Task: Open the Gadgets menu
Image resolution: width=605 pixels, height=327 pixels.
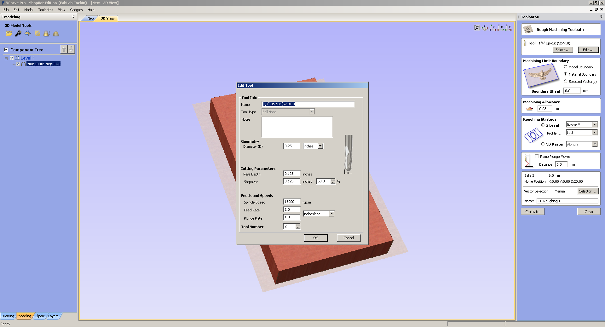Action: [76, 10]
